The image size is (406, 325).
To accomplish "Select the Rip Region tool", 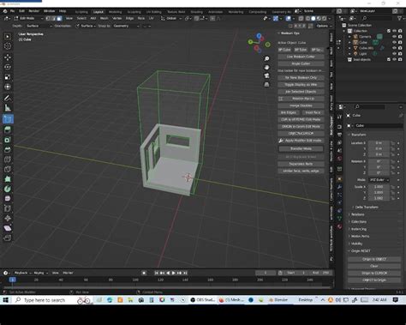I will click(x=8, y=238).
